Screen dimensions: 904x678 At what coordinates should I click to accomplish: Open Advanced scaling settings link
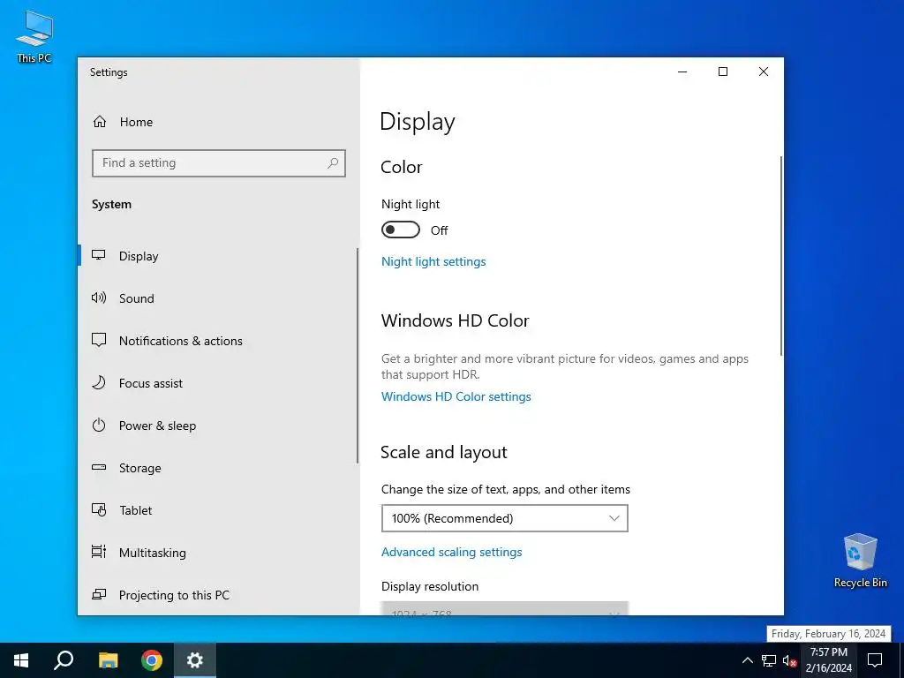(451, 552)
